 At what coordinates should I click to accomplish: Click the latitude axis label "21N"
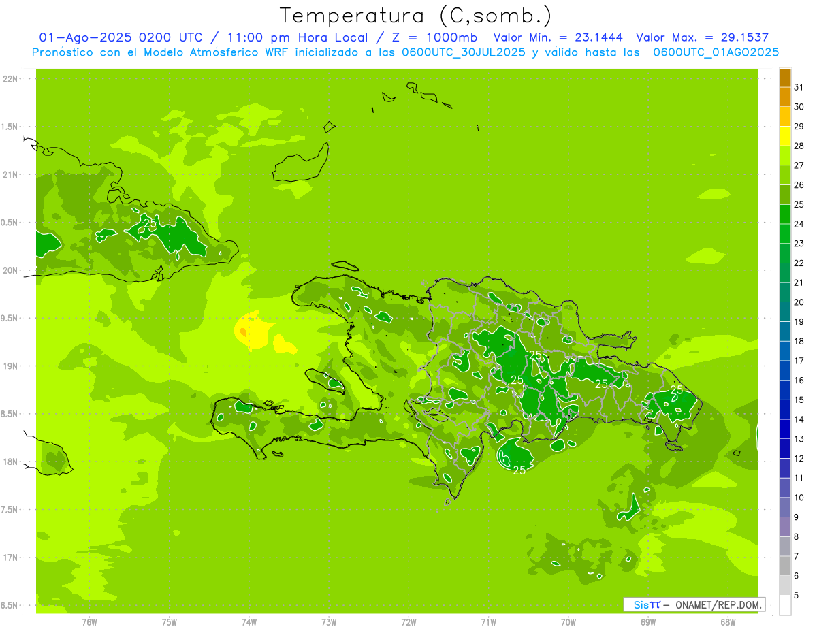(x=10, y=175)
